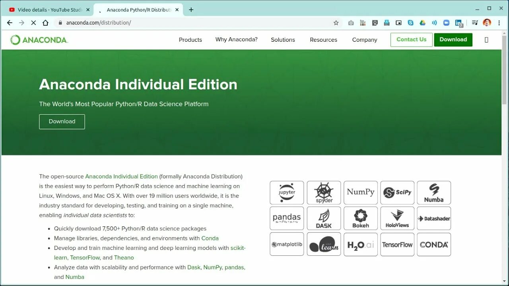Click the TensorFlow logo tile
The image size is (509, 286).
397,244
